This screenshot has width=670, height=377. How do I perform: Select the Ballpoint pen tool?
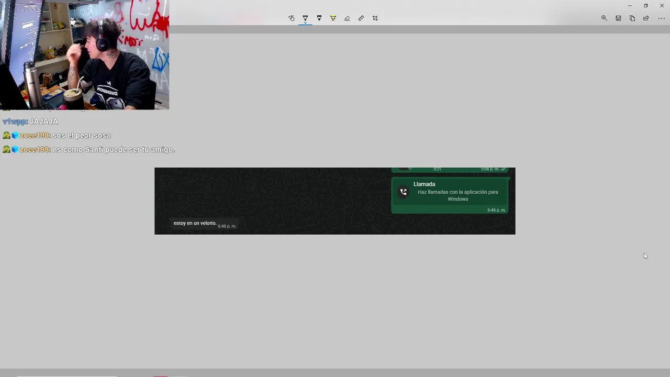pyautogui.click(x=305, y=18)
